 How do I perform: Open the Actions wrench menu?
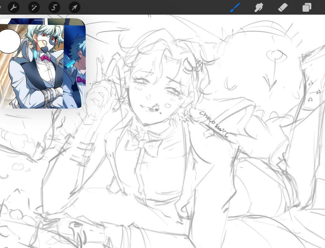pos(13,7)
